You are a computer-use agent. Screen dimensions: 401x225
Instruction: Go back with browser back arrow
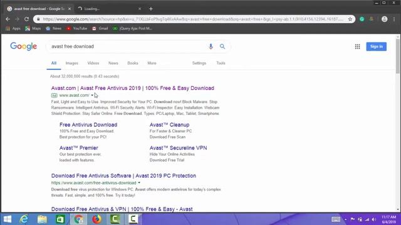(8, 19)
